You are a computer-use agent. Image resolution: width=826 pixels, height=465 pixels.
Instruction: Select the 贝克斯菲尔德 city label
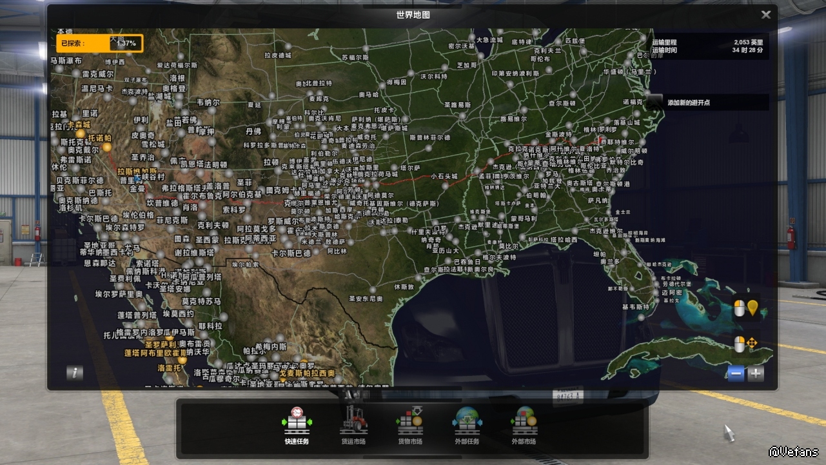[x=79, y=181]
